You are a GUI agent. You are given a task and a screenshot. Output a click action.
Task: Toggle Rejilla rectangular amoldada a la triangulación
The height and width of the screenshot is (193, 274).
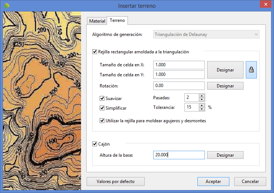tap(94, 52)
